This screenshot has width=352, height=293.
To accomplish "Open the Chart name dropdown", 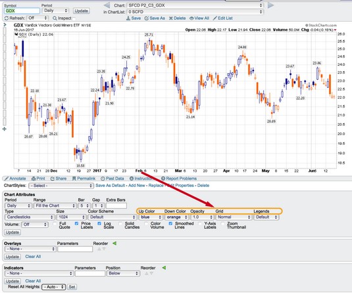I will [x=195, y=5].
